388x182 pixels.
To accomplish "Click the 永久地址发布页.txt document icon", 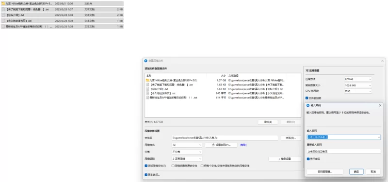I will click(x=147, y=93).
